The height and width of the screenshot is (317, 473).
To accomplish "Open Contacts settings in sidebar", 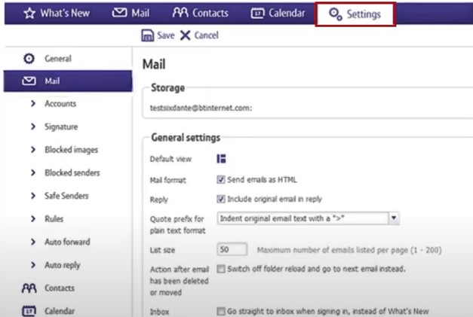I will 60,288.
